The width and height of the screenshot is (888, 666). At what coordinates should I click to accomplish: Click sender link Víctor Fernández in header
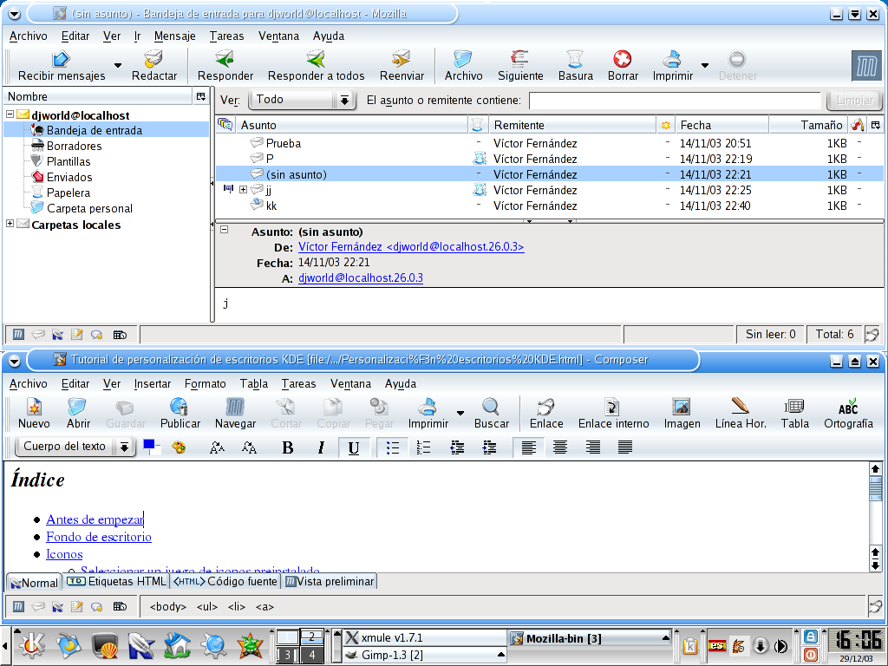(x=410, y=247)
